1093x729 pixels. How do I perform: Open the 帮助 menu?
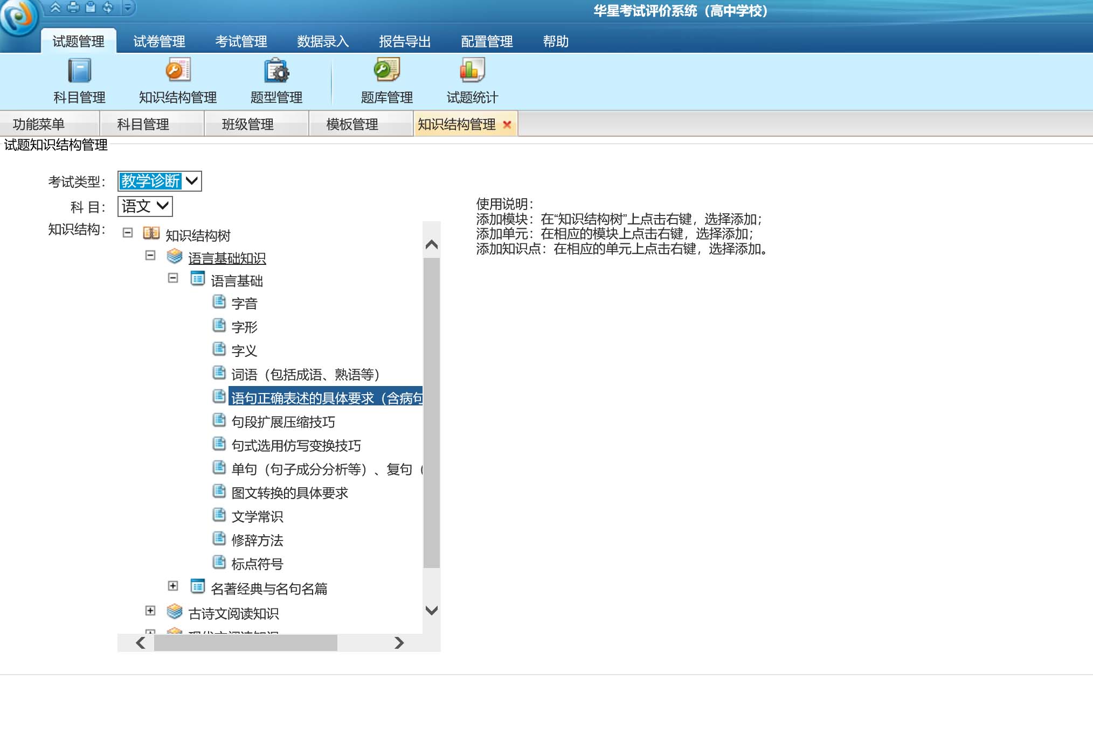tap(556, 41)
